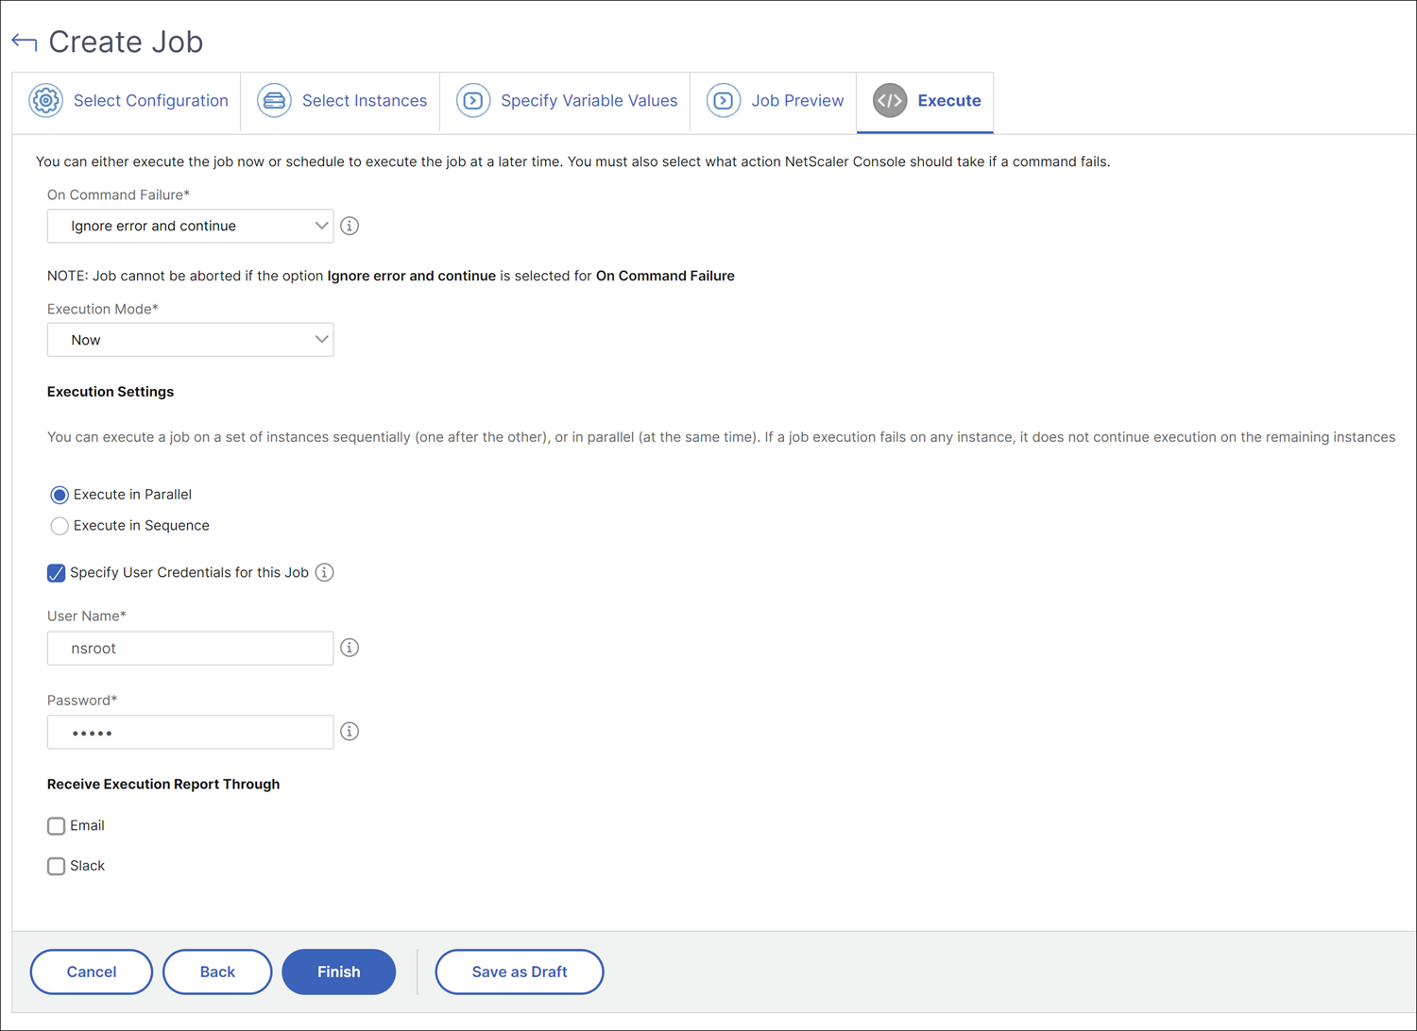Expand the Execution Mode dropdown
The height and width of the screenshot is (1031, 1417).
tap(190, 340)
